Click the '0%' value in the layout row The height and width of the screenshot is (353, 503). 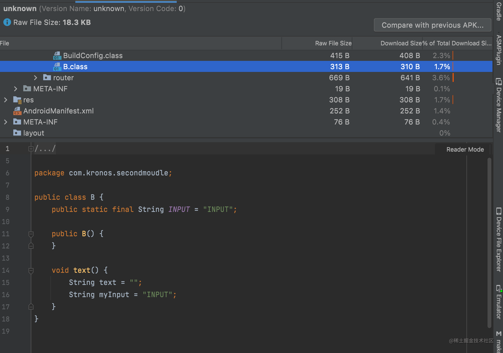click(x=445, y=133)
